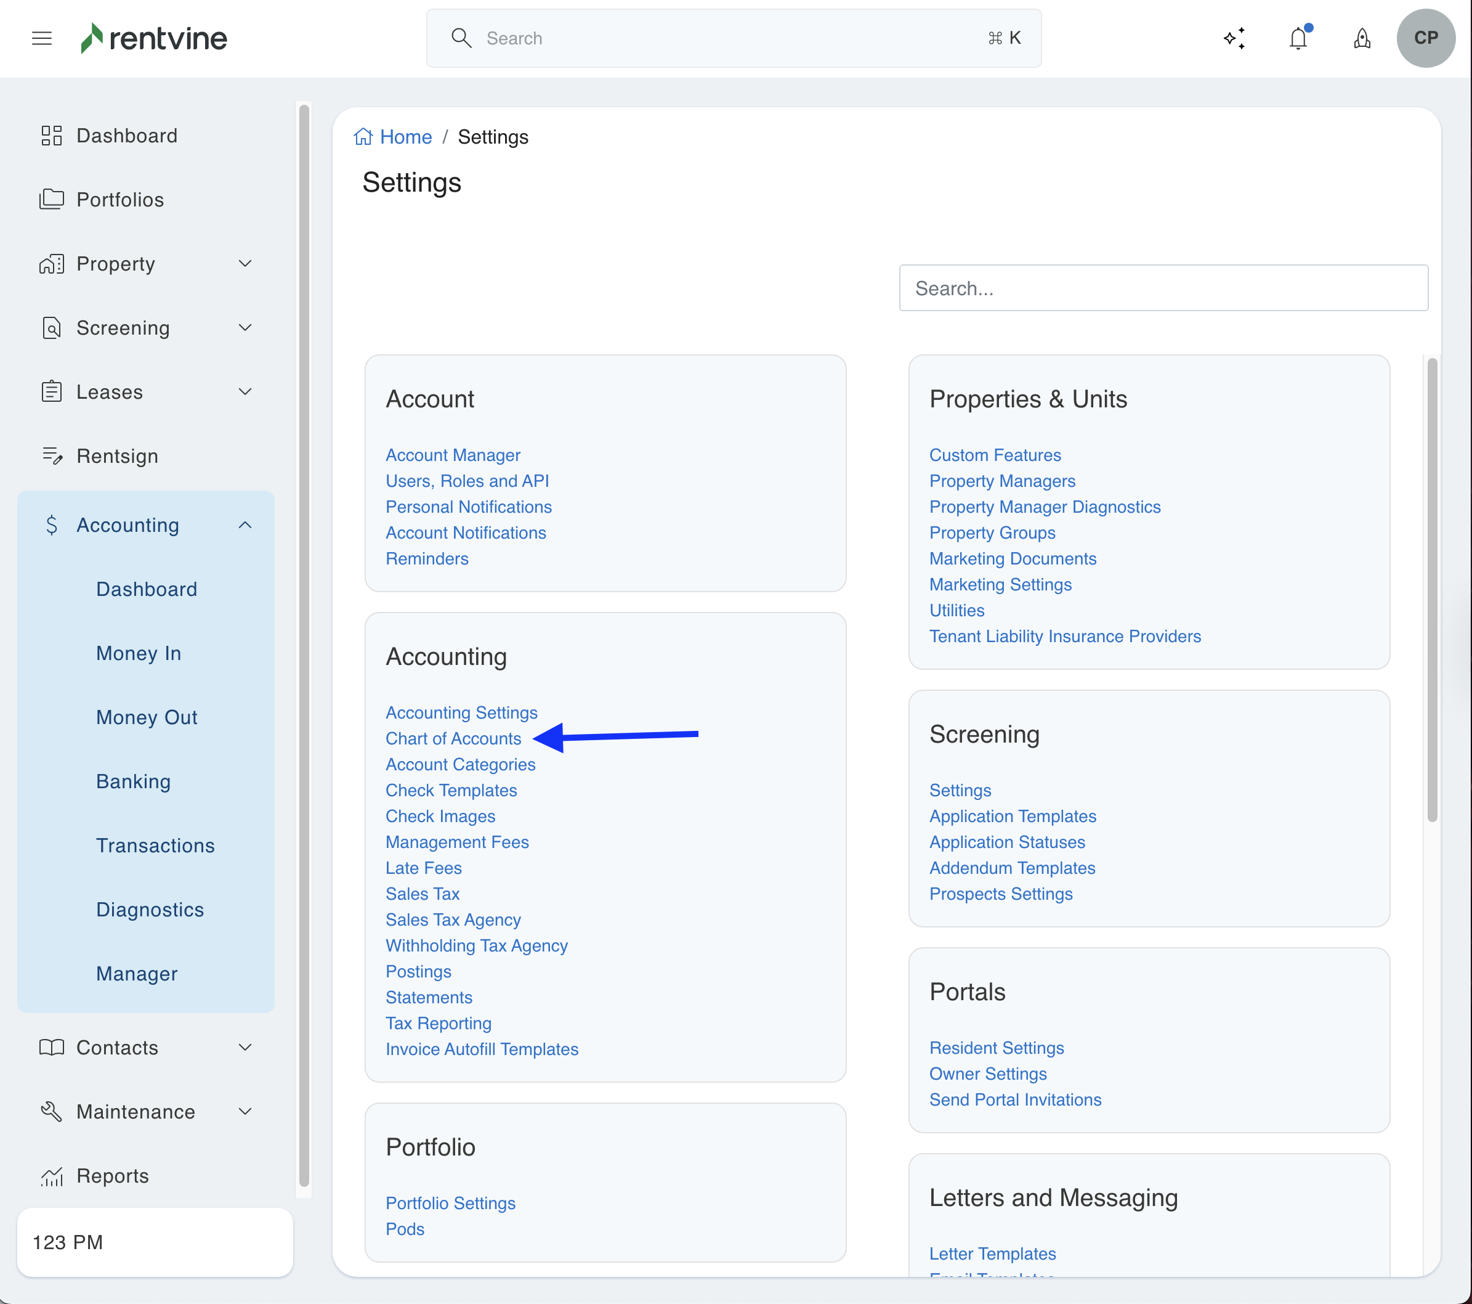The width and height of the screenshot is (1472, 1304).
Task: Click the rentvine logo
Action: pyautogui.click(x=154, y=38)
